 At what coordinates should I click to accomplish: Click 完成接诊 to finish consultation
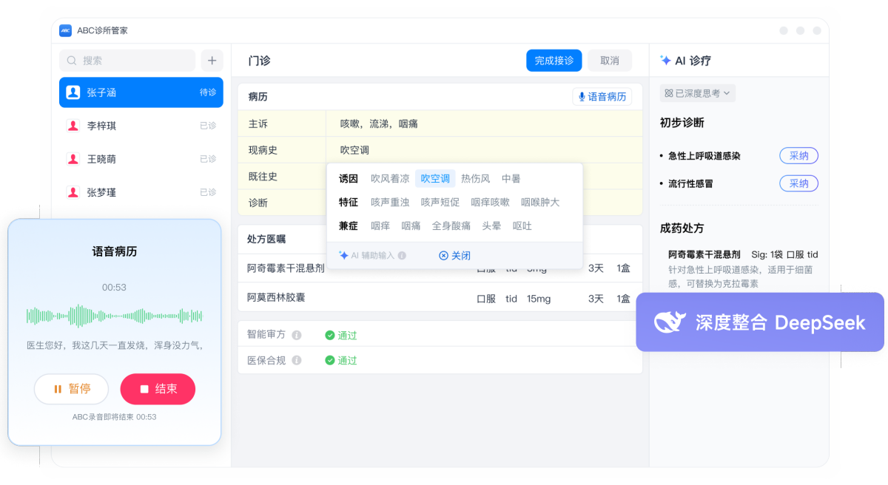[x=554, y=61]
